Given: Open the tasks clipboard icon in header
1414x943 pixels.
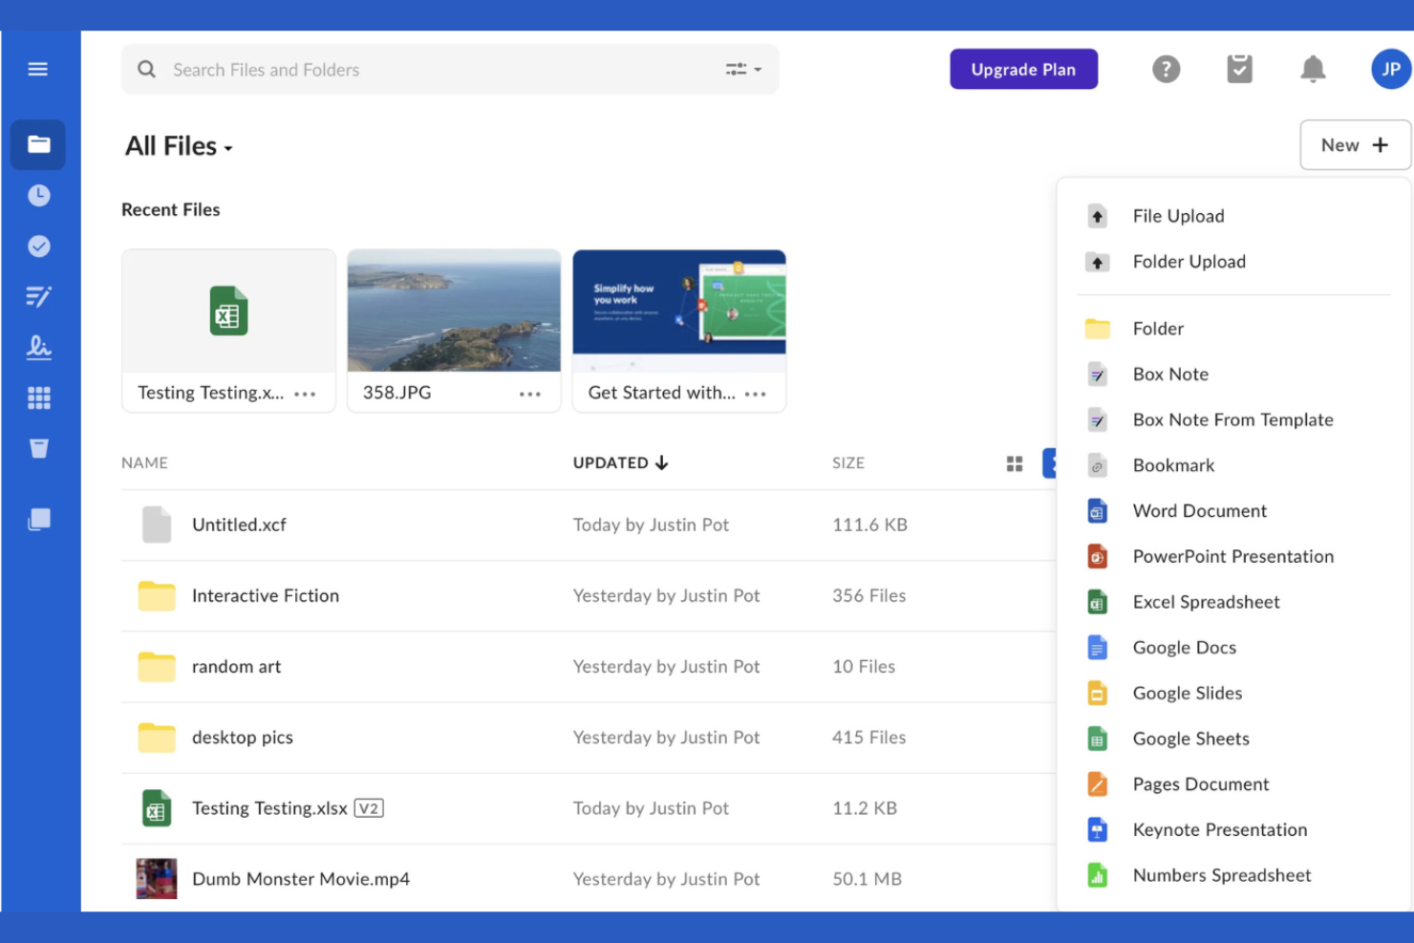Looking at the screenshot, I should click(1239, 69).
